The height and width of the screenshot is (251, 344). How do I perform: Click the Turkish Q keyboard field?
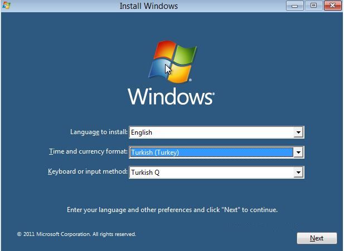click(x=211, y=173)
